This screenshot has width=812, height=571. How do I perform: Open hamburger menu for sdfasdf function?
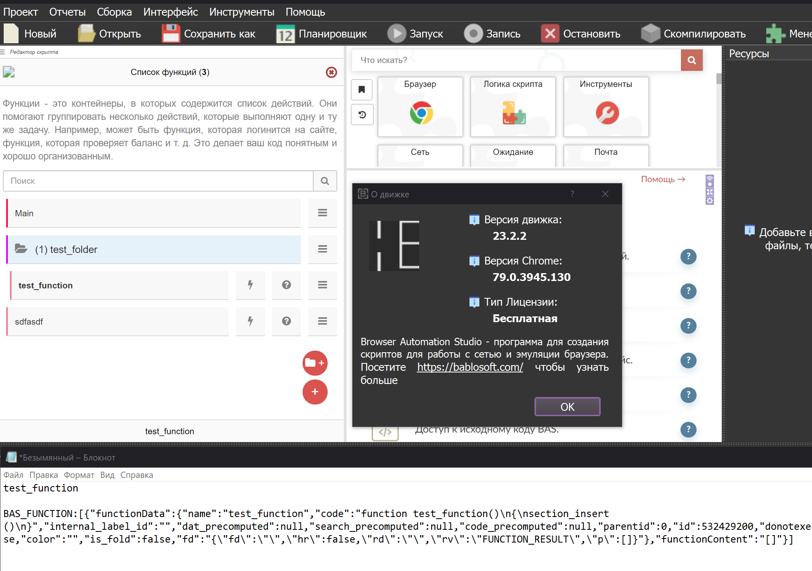point(322,321)
